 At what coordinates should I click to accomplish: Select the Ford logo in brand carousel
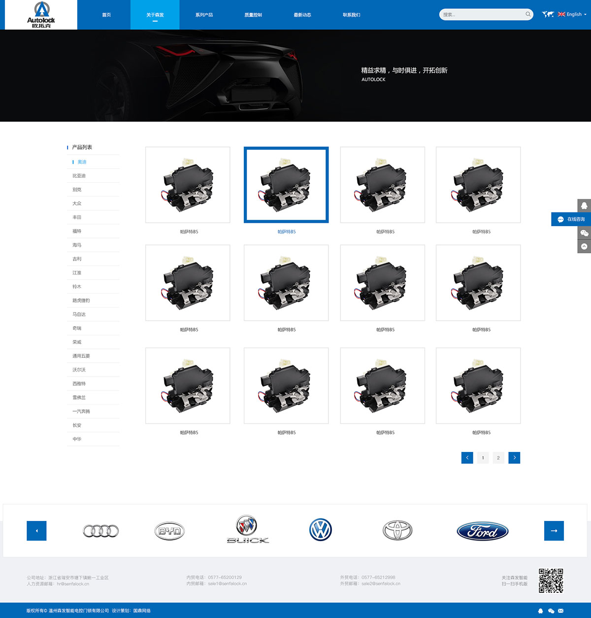point(482,531)
